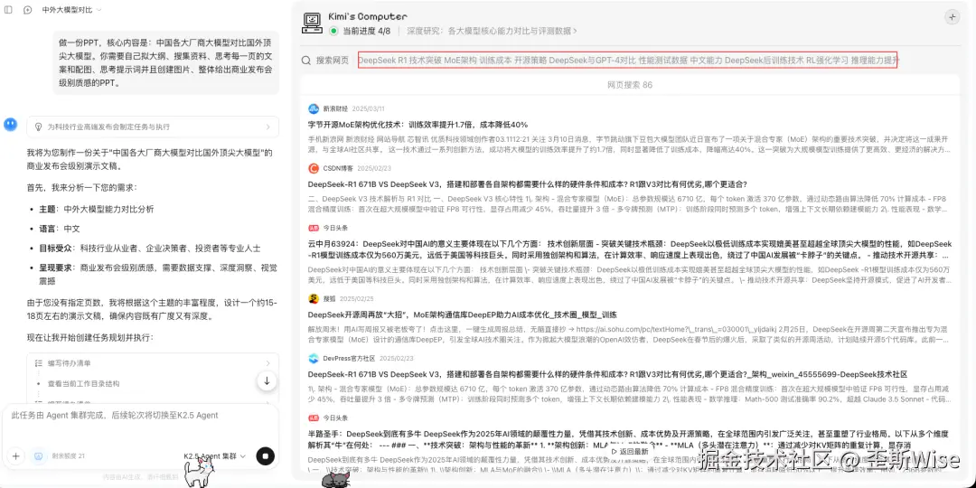976x488 pixels.
Task: Click the CSDN博客 source name
Action: [x=337, y=168]
